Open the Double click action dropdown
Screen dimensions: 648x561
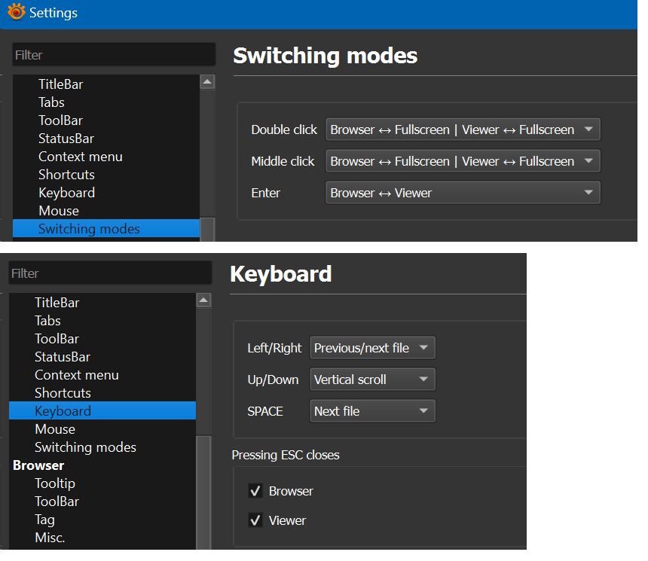(463, 130)
